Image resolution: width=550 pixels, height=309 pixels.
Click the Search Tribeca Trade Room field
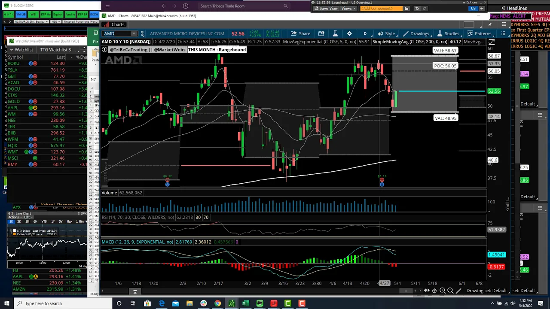(244, 6)
